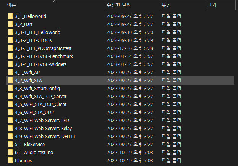The height and width of the screenshot is (166, 238).
Task: Select the 4_4_Wifi_STA_TCP_Server name
Action: point(40,97)
